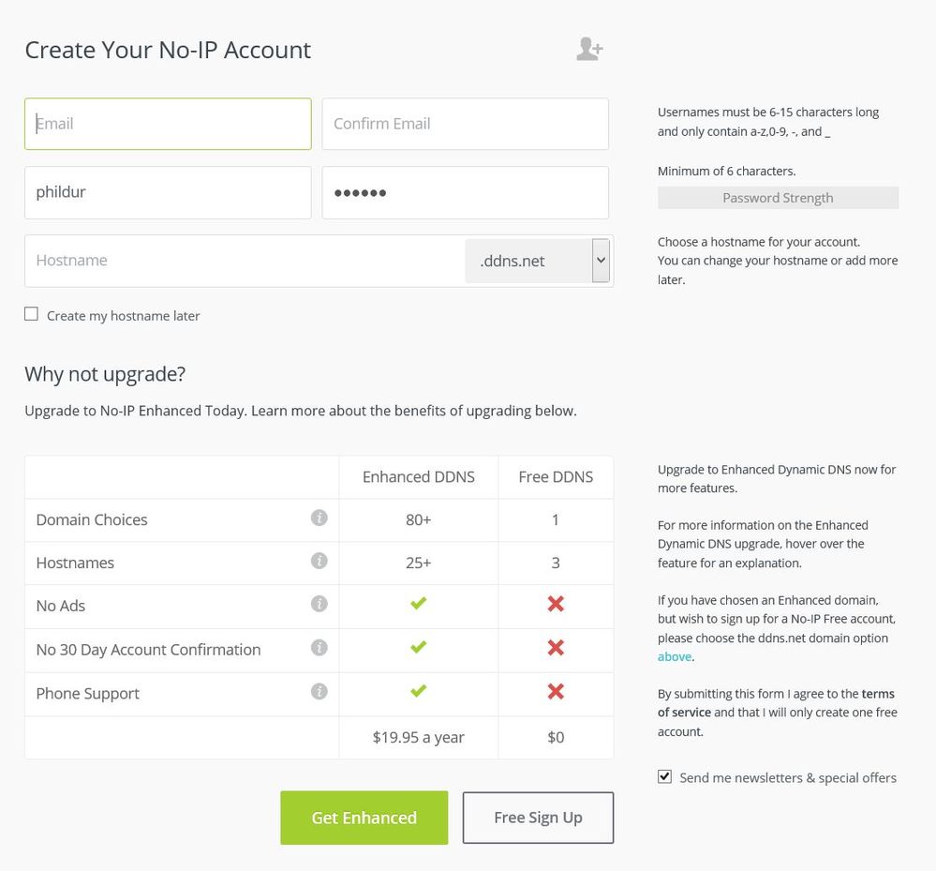This screenshot has height=871, width=936.
Task: Click info icon for No 30 Day Account Confirmation
Action: click(319, 648)
